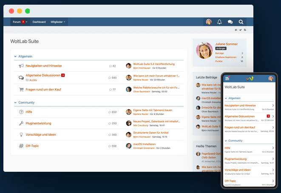This screenshot has height=193, width=281.
Task: Open Beiträge stat link in profile box
Action: pos(220,54)
